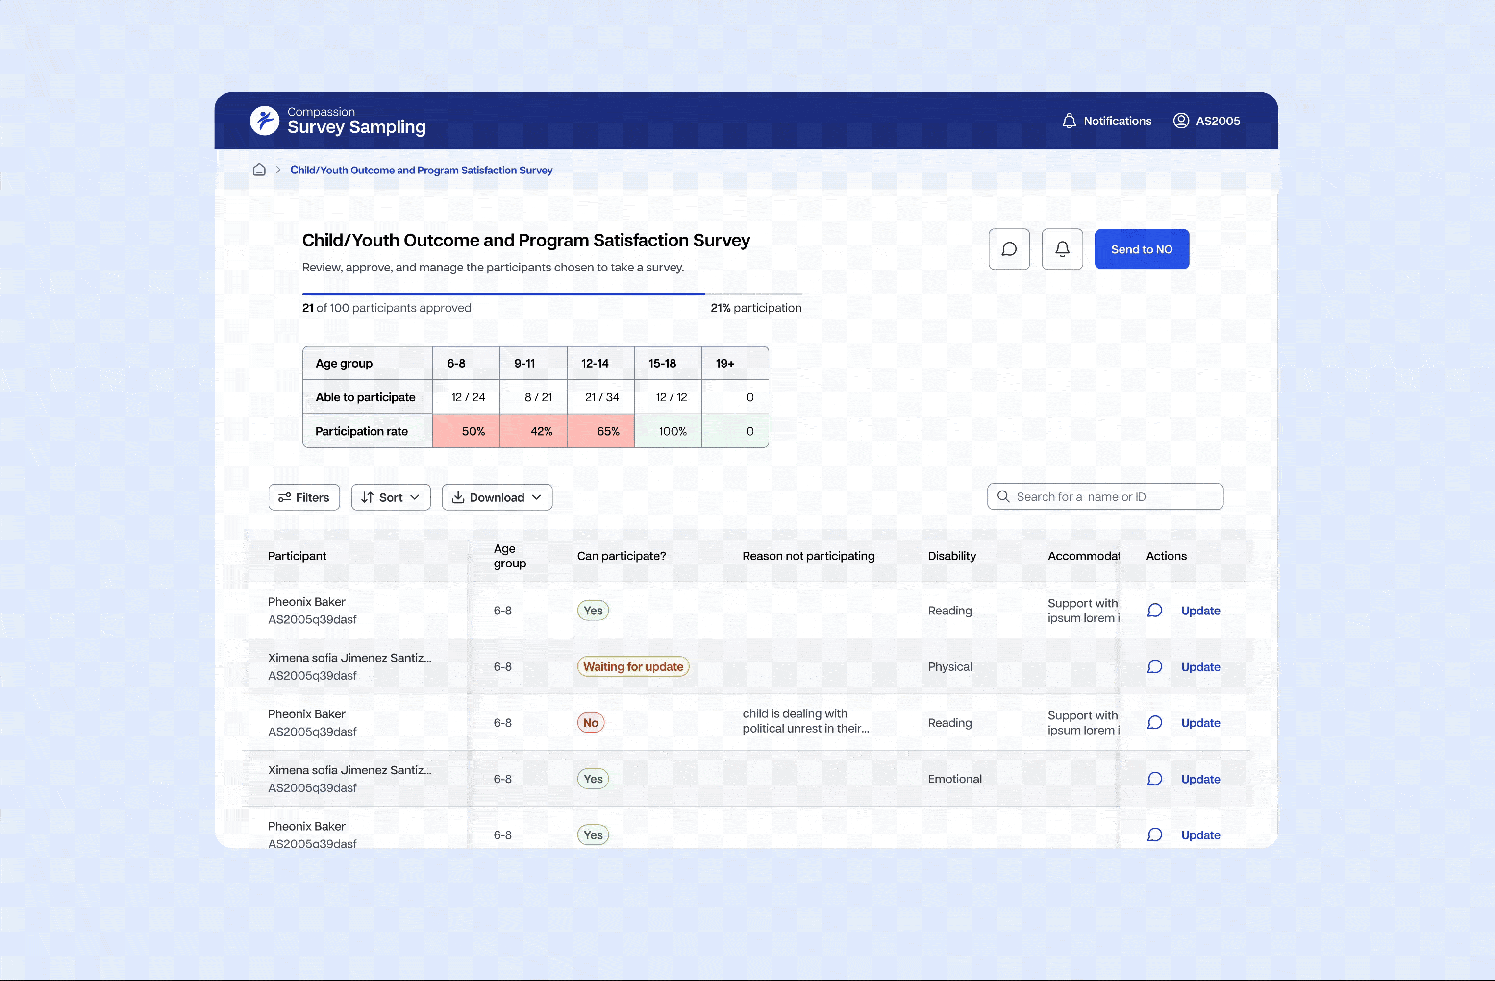Viewport: 1495px width, 981px height.
Task: Click the home breadcrumb icon
Action: click(259, 170)
